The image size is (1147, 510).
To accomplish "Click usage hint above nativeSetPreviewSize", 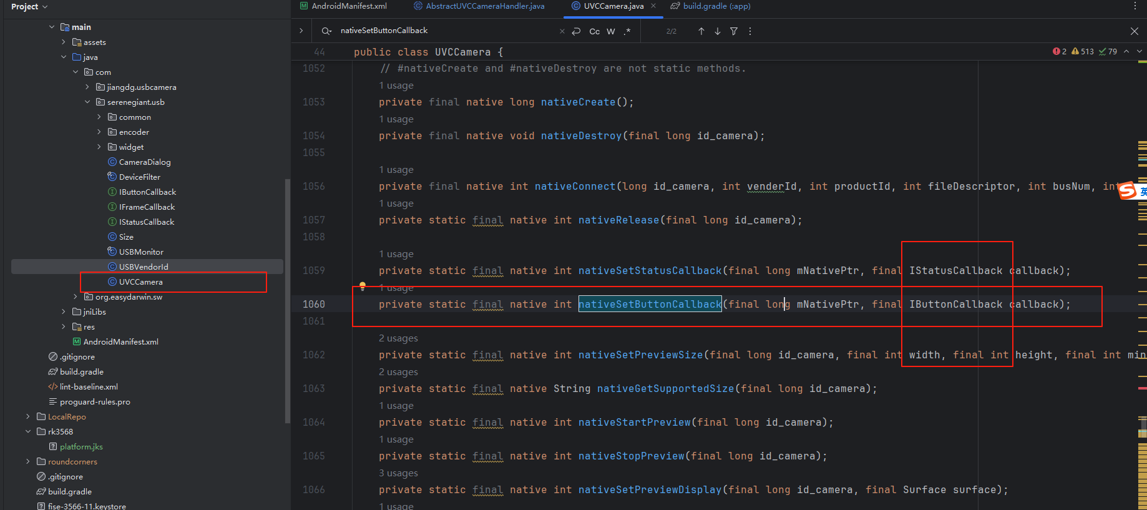I will (x=398, y=338).
